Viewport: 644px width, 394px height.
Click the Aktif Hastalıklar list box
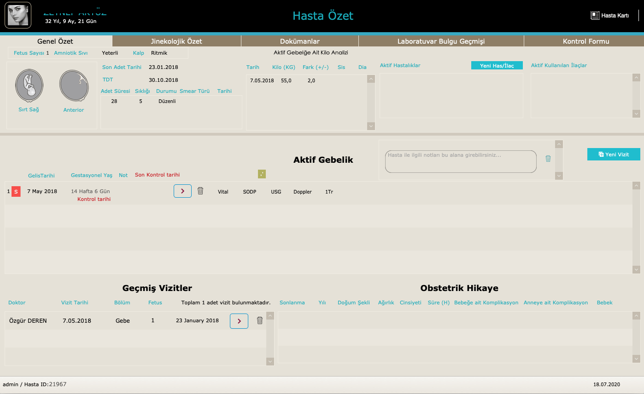451,96
